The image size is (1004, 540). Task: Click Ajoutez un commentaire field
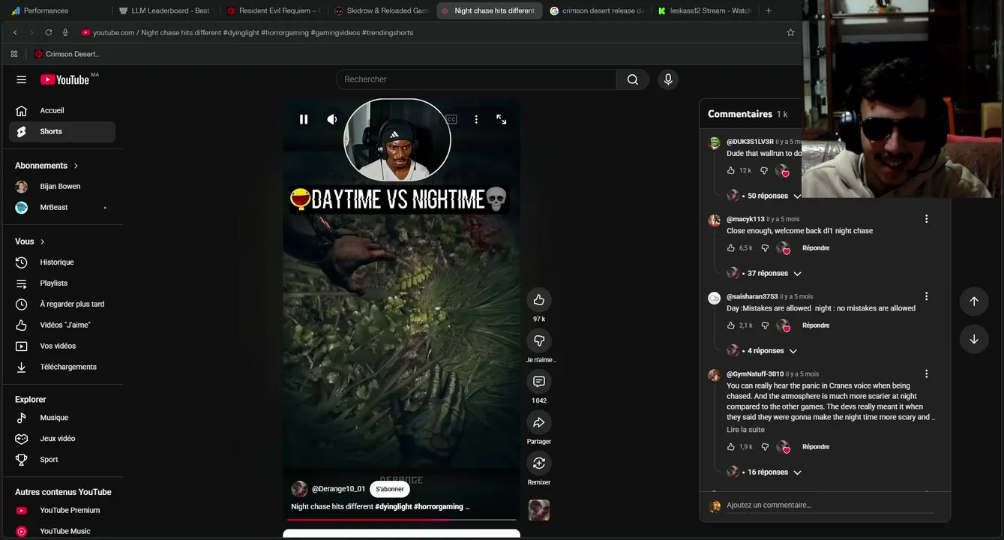click(830, 505)
